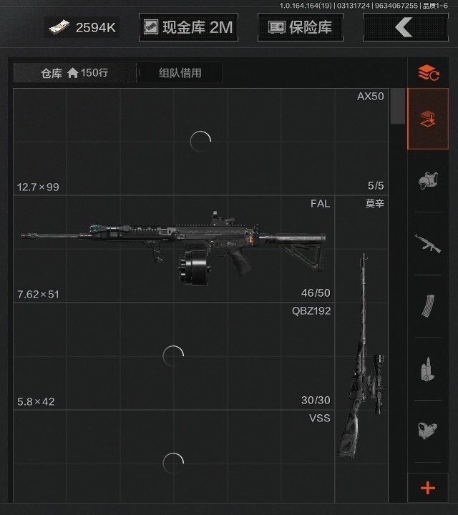Image resolution: width=458 pixels, height=515 pixels.
Task: Select the AX50 weapon slot
Action: (x=201, y=142)
